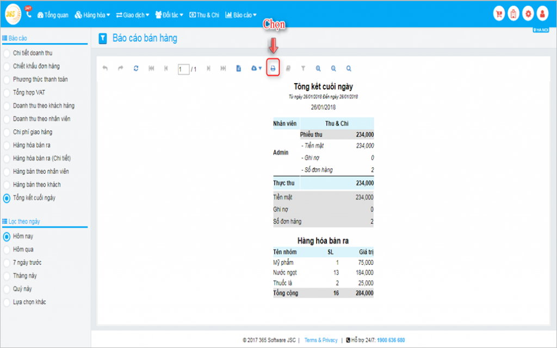Open the export cloud dropdown
Screen dimensions: 557x348
pos(256,68)
